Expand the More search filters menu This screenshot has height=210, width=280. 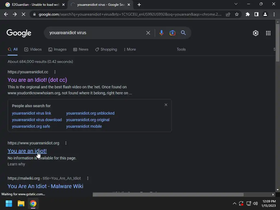pyautogui.click(x=130, y=49)
